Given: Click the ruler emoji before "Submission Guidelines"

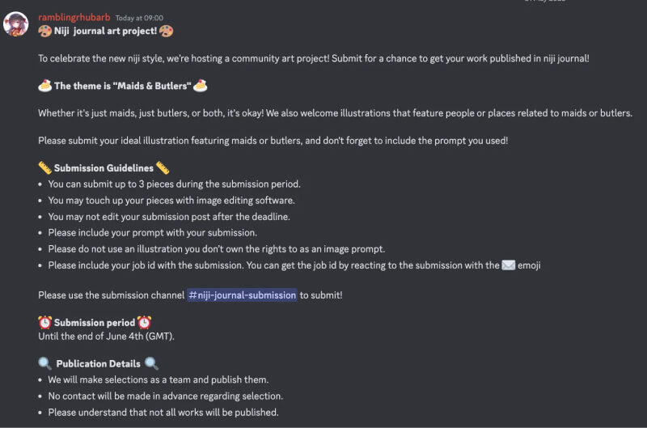Looking at the screenshot, I should coord(45,168).
